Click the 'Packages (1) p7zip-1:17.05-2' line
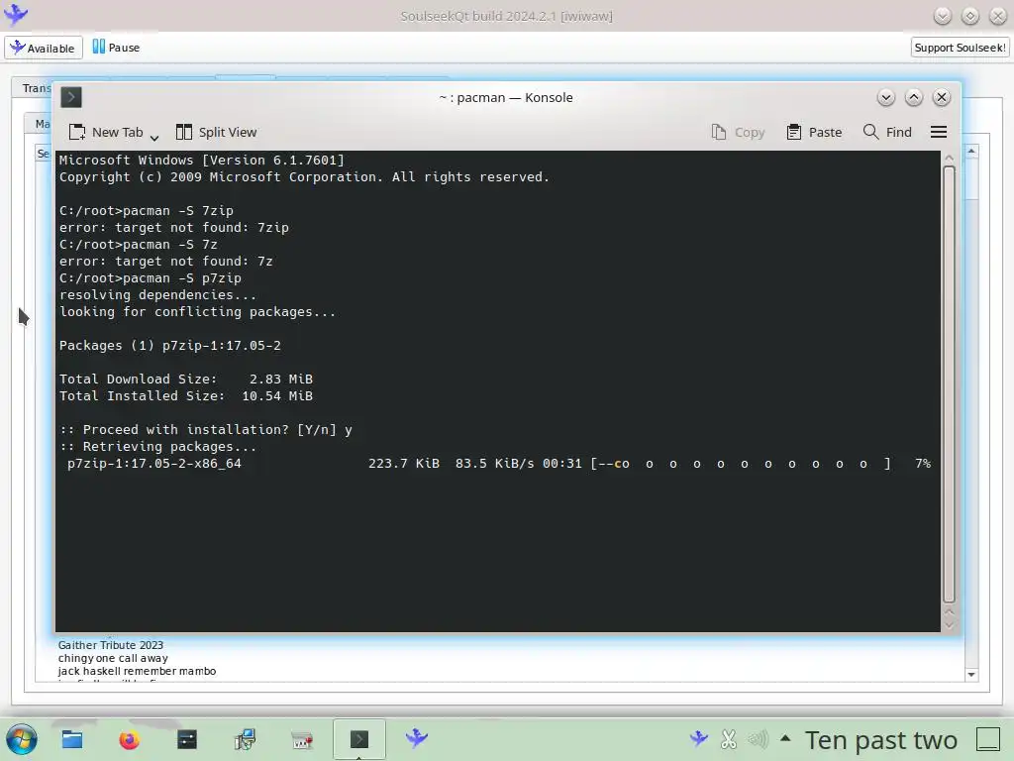Screen dimensions: 1014x761 point(170,346)
